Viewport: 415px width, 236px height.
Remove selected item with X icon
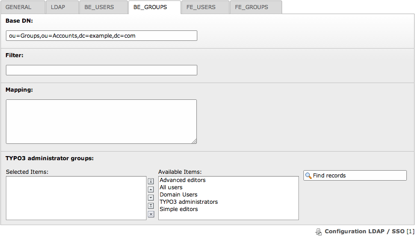click(x=151, y=214)
